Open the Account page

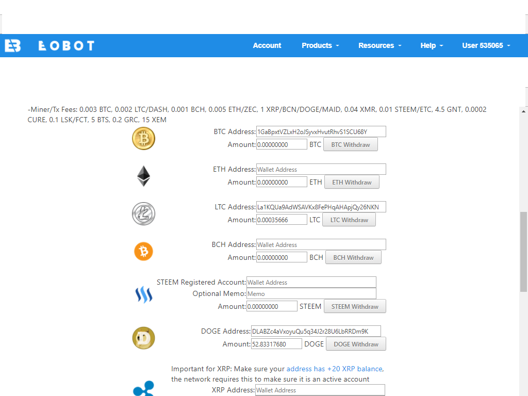(x=267, y=45)
